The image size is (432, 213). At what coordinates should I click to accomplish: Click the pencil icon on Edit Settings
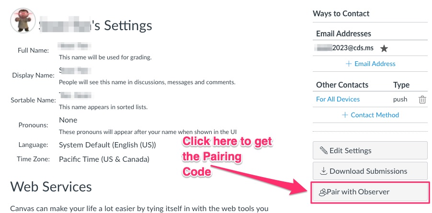(x=323, y=150)
